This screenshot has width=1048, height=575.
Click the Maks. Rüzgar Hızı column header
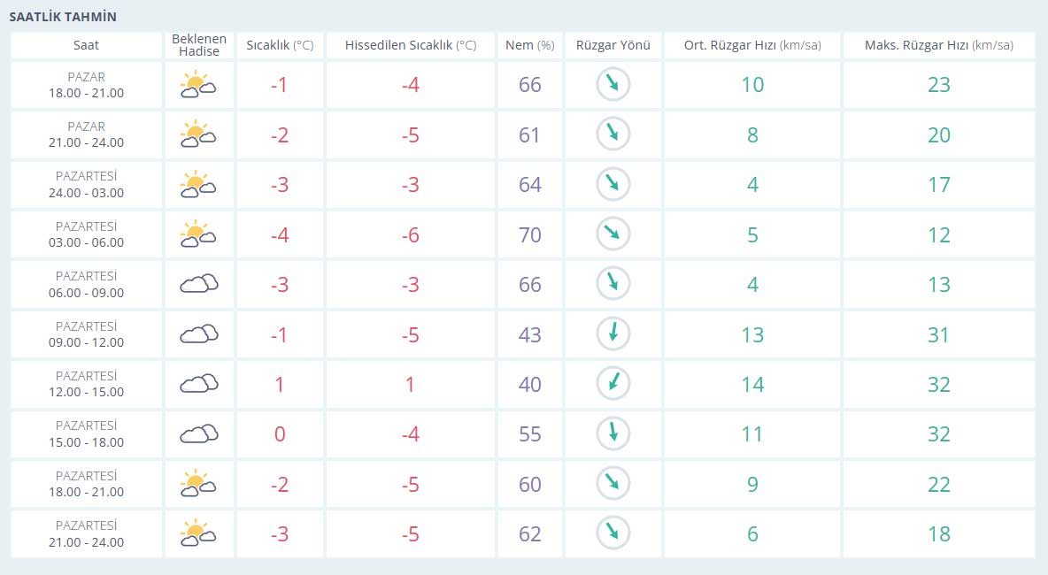(x=938, y=45)
